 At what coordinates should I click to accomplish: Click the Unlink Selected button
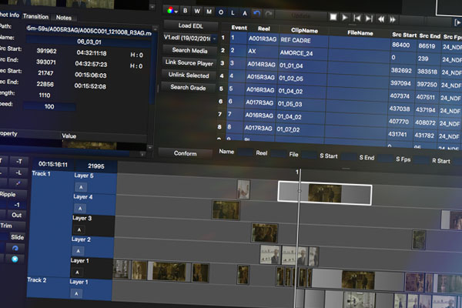189,75
